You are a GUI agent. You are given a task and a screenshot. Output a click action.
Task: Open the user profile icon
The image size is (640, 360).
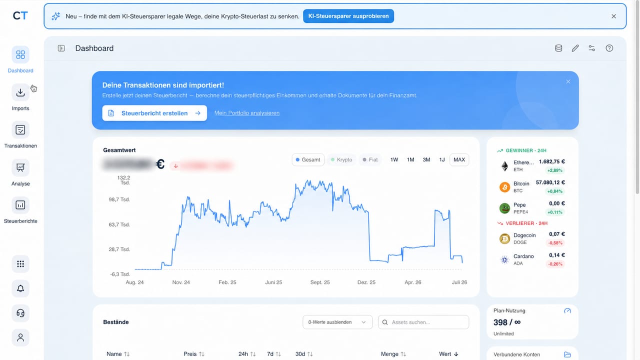point(20,337)
